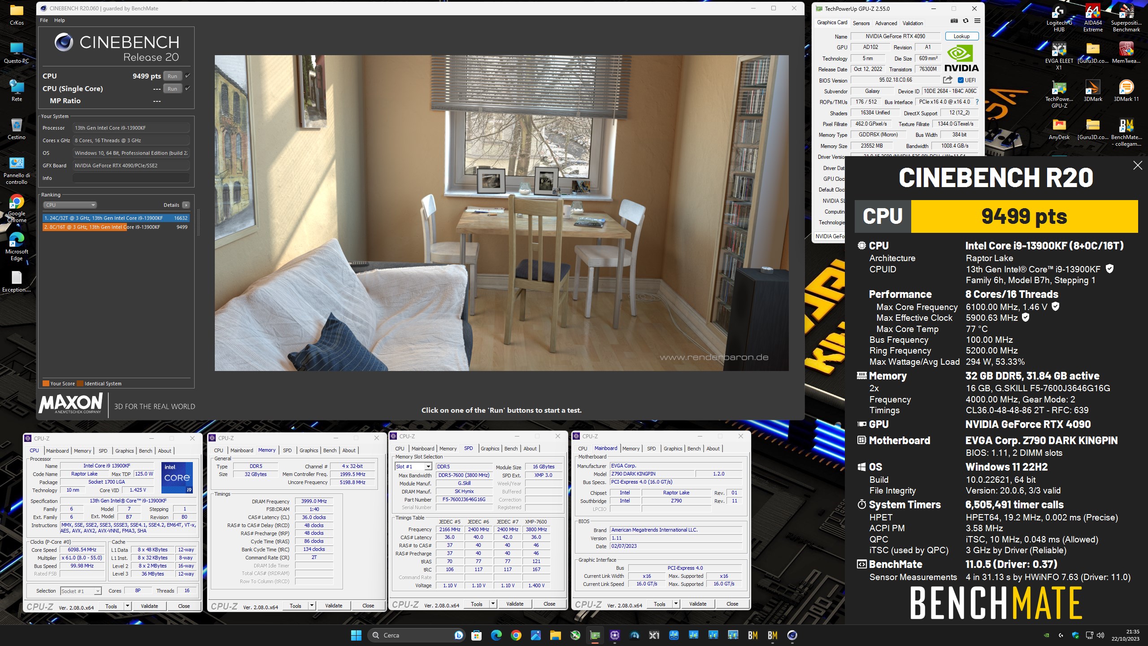
Task: Open Tools dropdown arrow in the CPU-Z CPU window
Action: pos(127,606)
